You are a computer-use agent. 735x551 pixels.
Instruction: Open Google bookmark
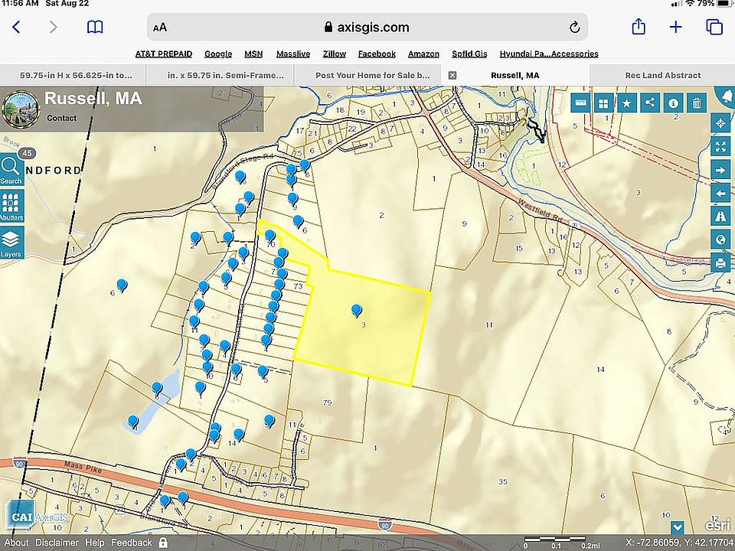pos(218,54)
